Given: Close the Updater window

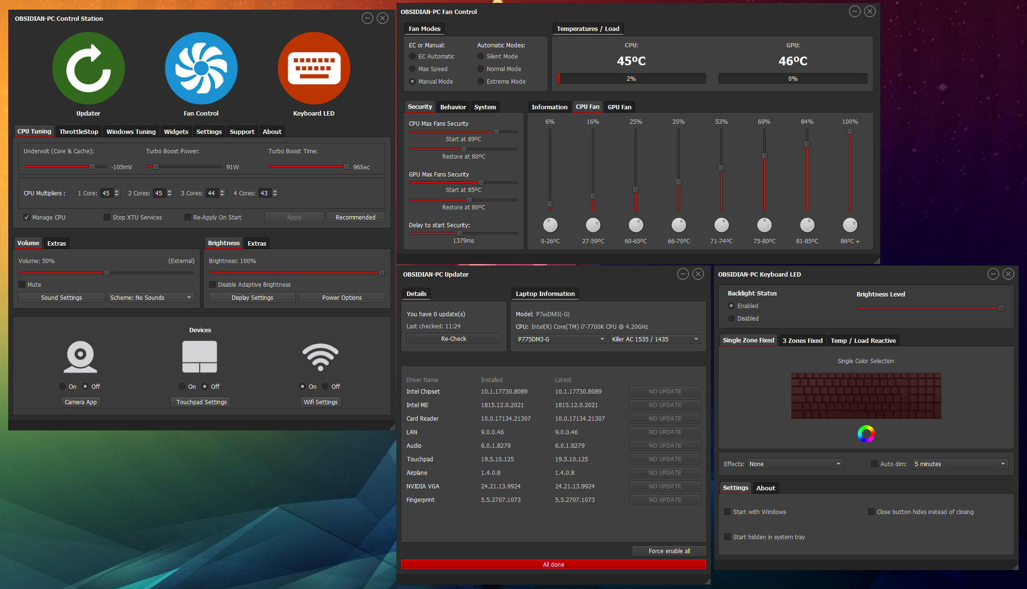Looking at the screenshot, I should (698, 274).
